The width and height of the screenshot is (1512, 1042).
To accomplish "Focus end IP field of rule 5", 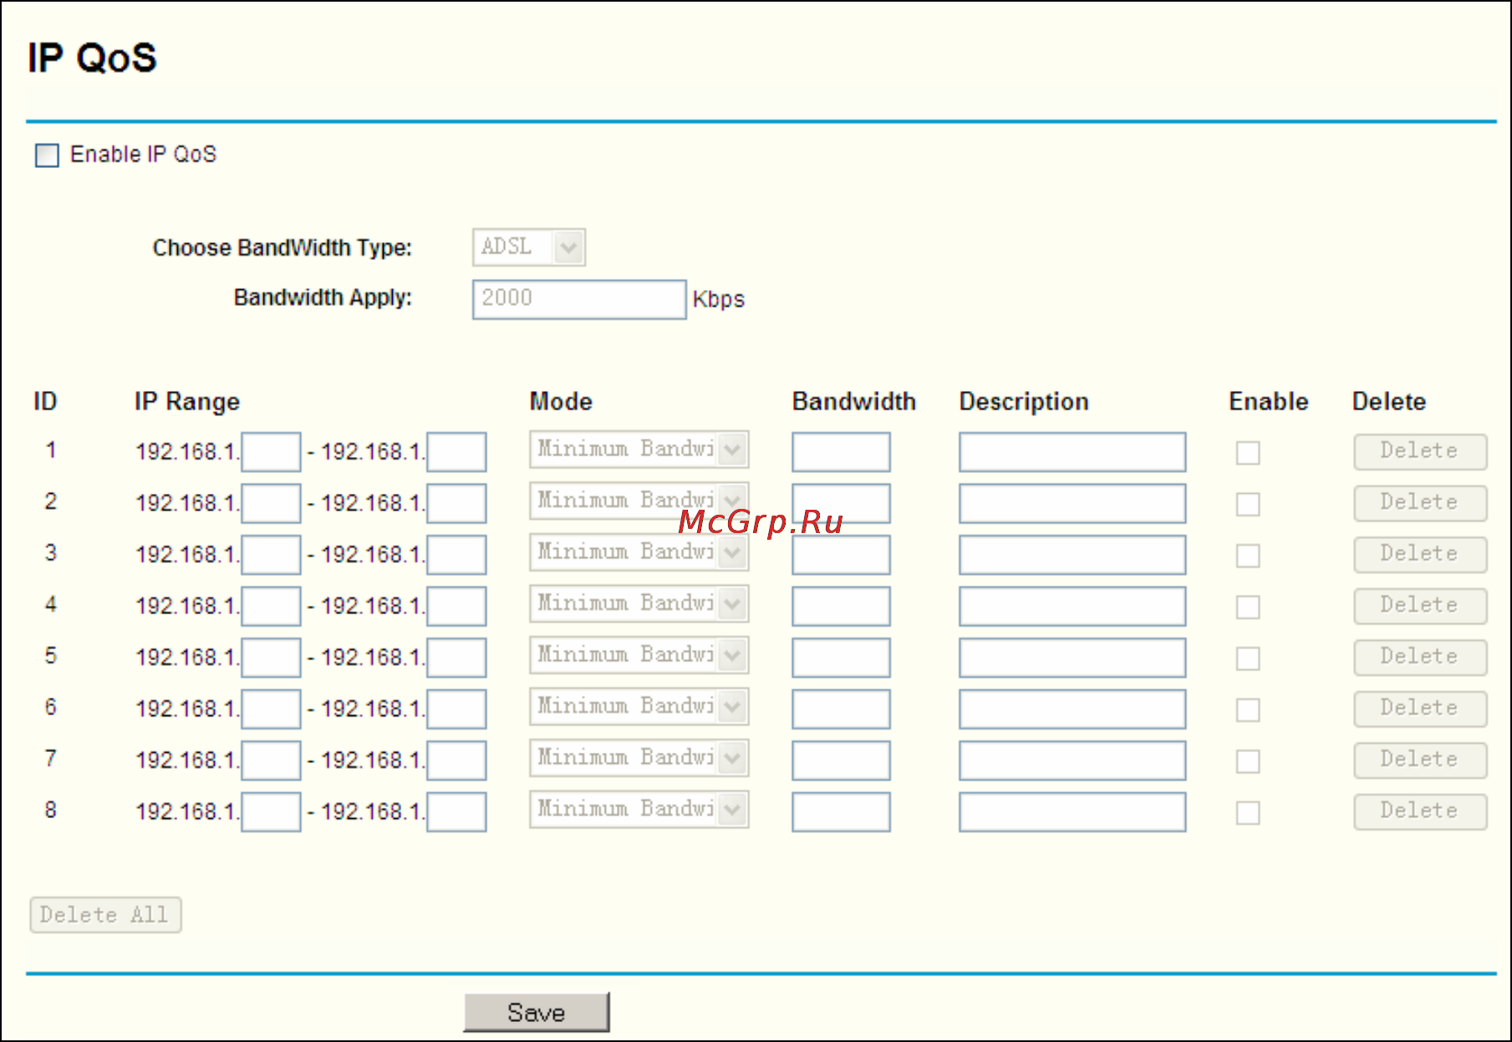I will pos(456,658).
